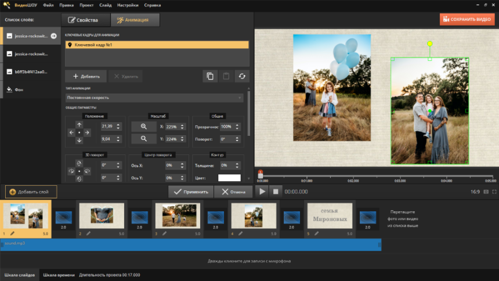
Task: Toggle fullscreen preview icon
Action: 494,192
